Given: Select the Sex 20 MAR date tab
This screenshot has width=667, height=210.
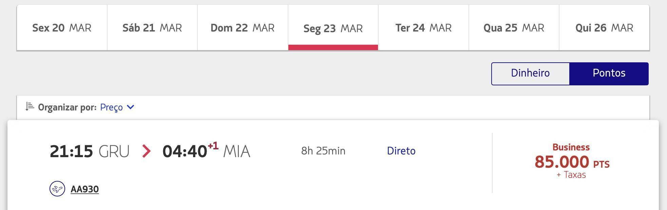Looking at the screenshot, I should pyautogui.click(x=62, y=28).
